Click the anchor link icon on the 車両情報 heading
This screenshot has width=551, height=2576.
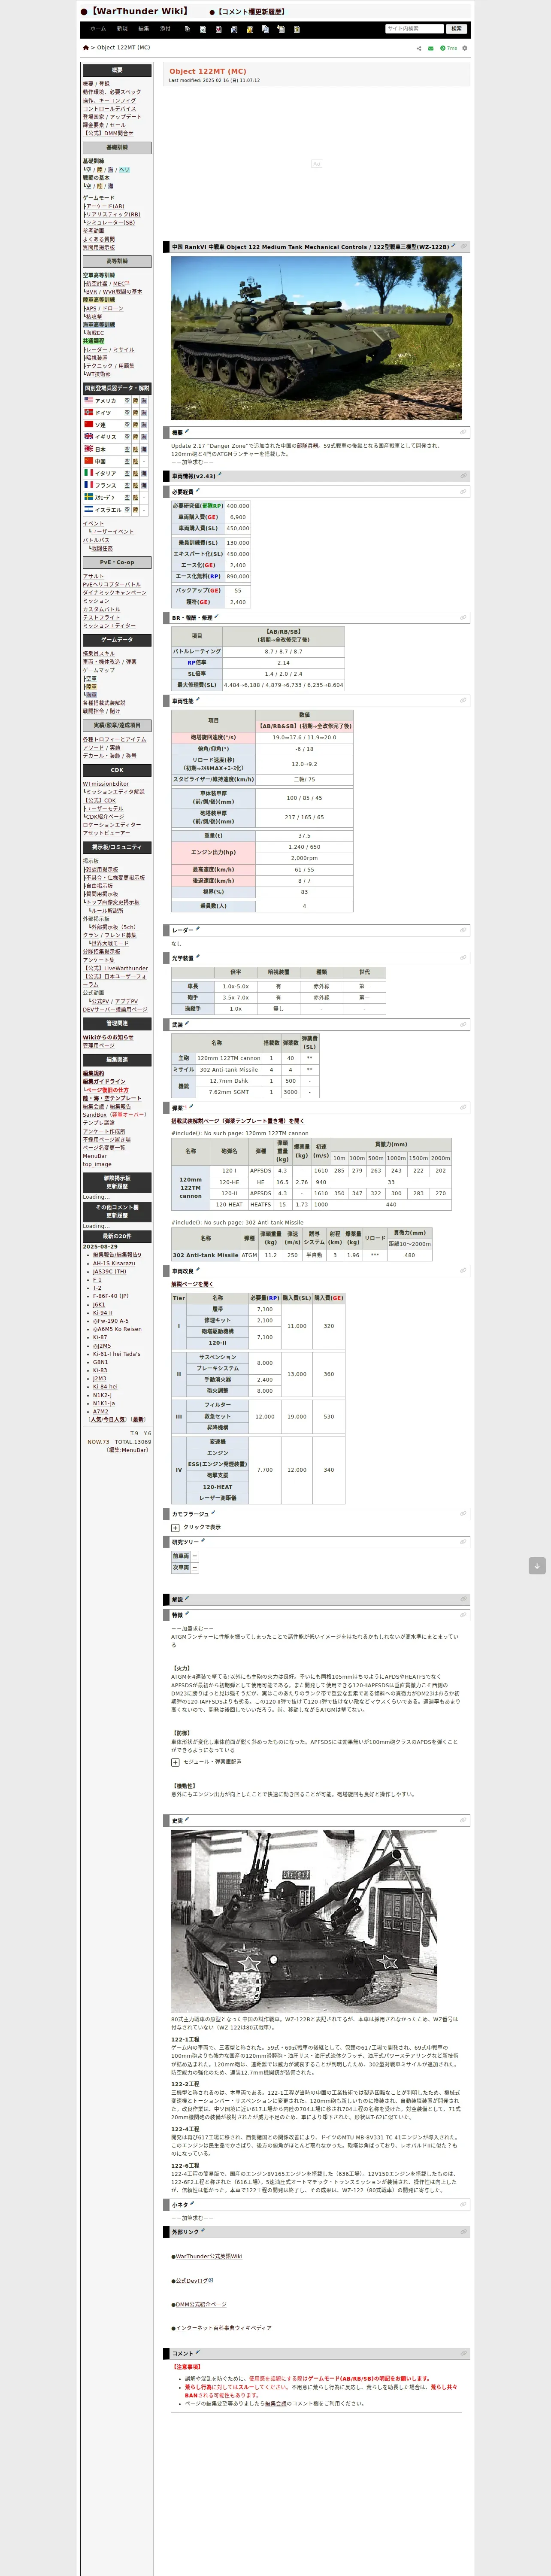tap(463, 476)
